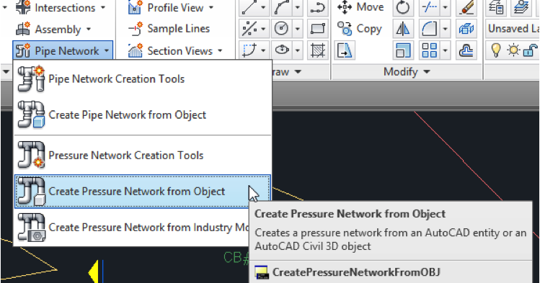
Task: Toggle the layer on/off lightbulb
Action: pyautogui.click(x=495, y=50)
